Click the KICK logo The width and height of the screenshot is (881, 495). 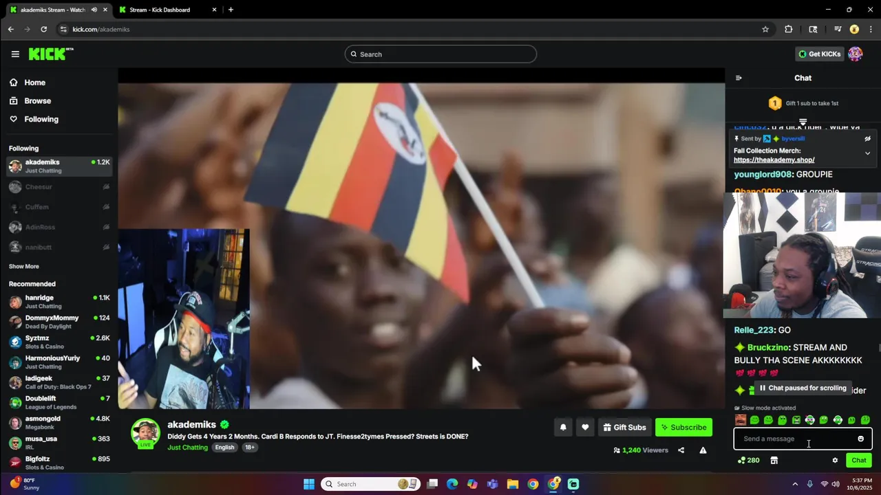[51, 54]
